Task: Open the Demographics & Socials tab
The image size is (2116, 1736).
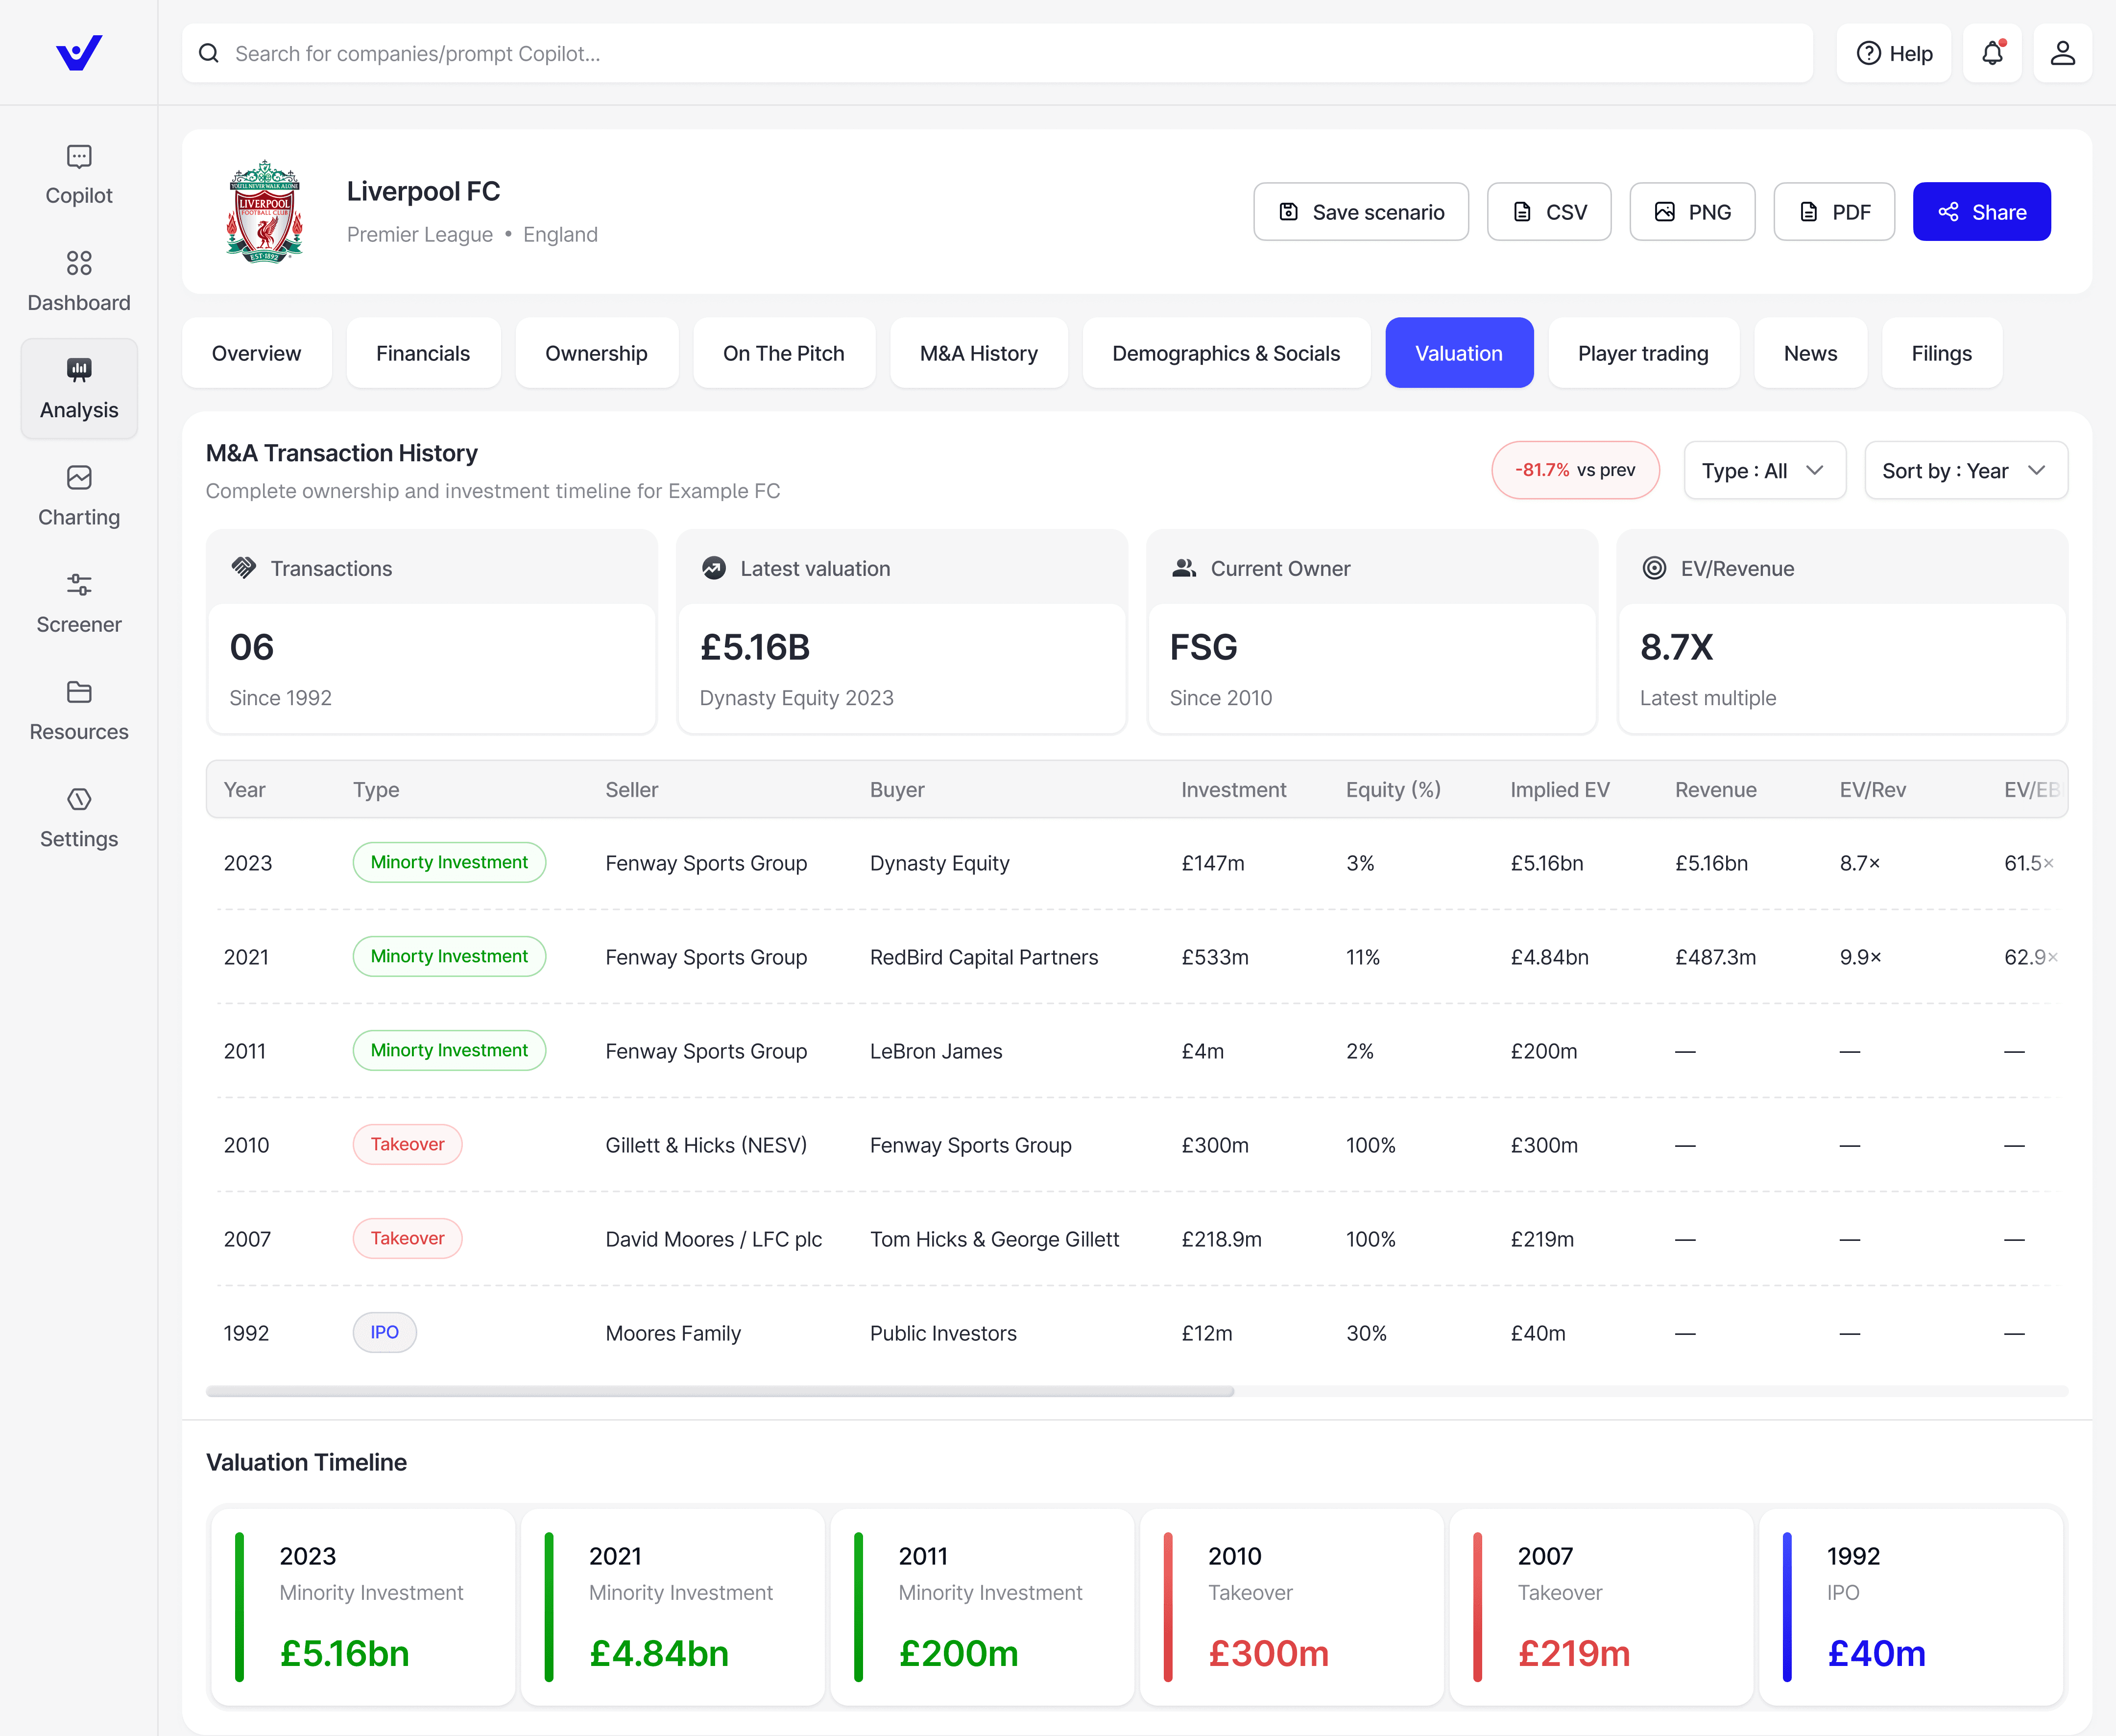Action: coord(1227,352)
